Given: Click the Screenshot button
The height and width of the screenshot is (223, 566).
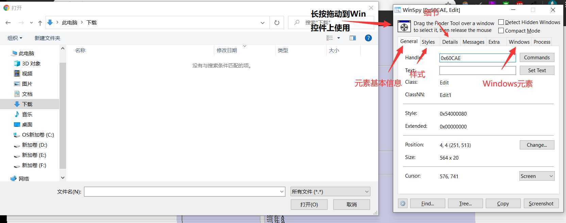Looking at the screenshot, I should coord(541,203).
